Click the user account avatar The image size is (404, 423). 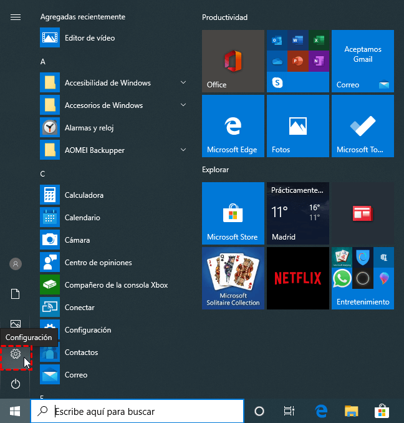coord(16,264)
